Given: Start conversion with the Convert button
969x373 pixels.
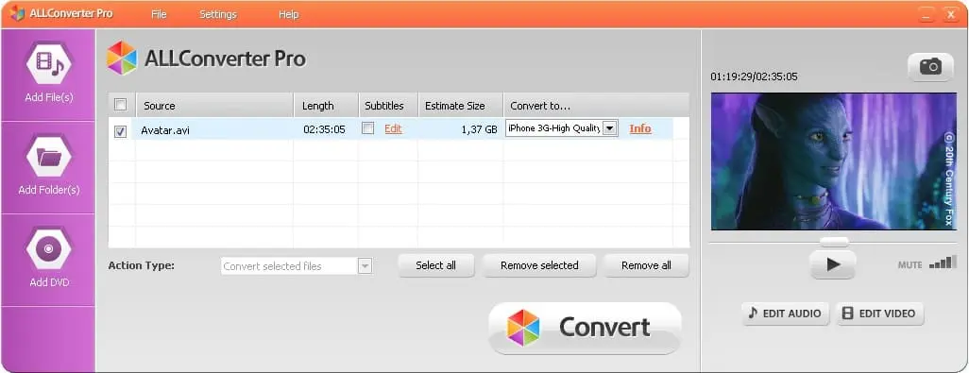Looking at the screenshot, I should (585, 328).
